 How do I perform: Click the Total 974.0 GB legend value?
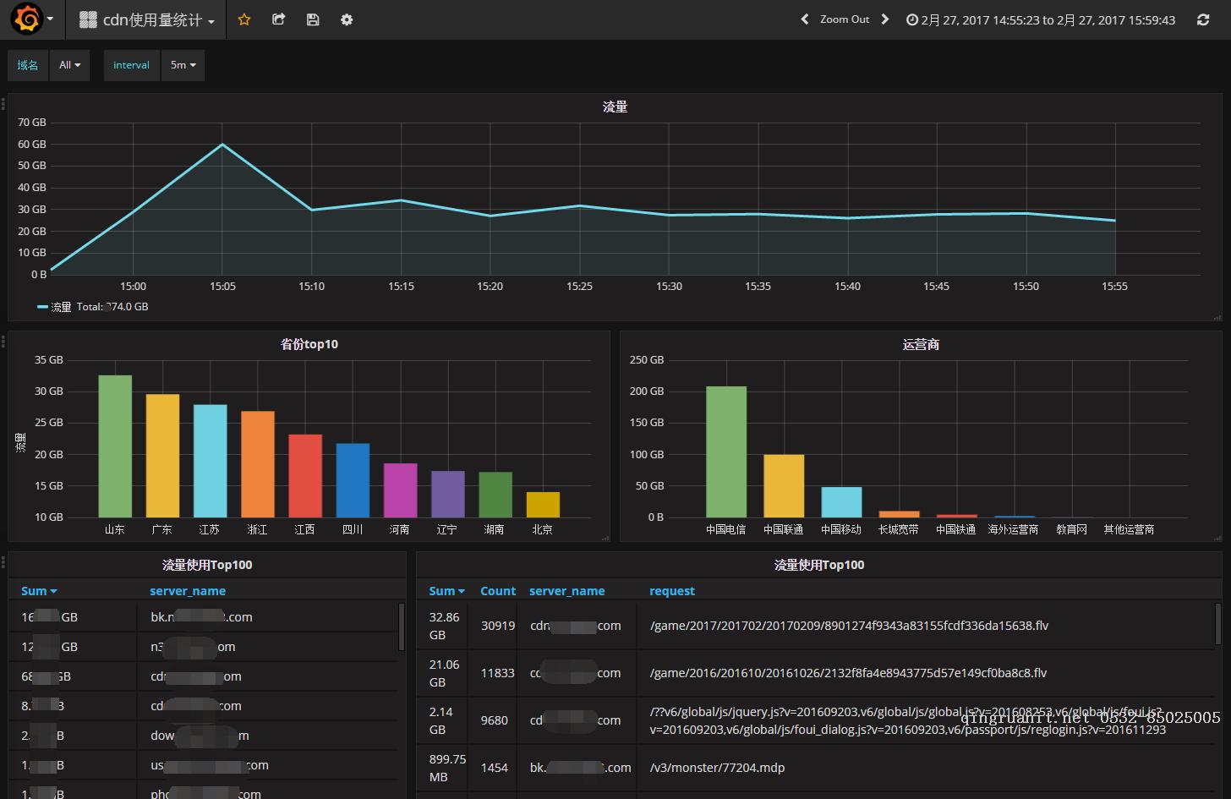tap(112, 307)
